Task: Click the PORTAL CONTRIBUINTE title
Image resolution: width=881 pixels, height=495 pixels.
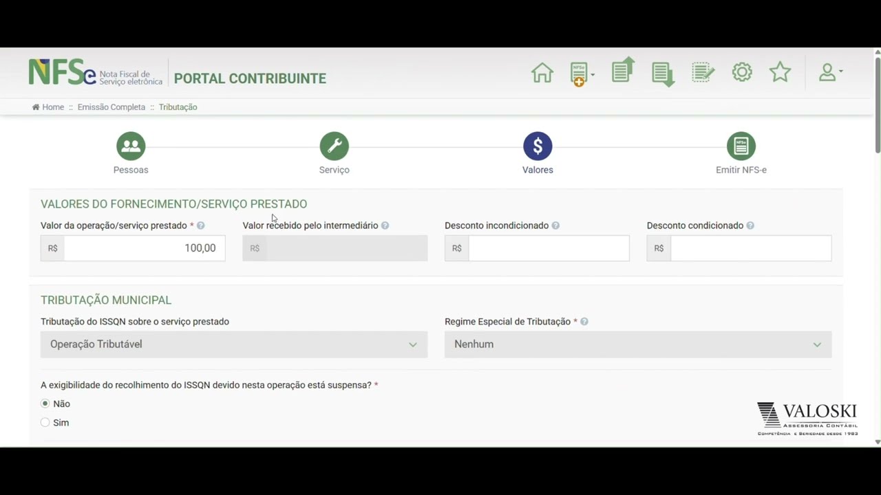Action: (250, 78)
